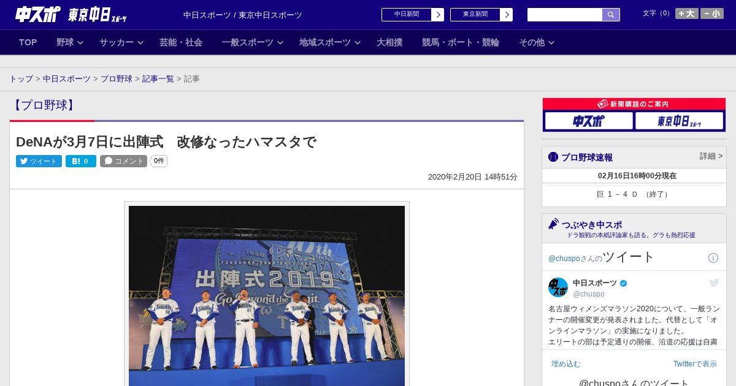Viewport: 736px width, 386px height.
Task: Click arrow next to 東京新聞
Action: [507, 15]
